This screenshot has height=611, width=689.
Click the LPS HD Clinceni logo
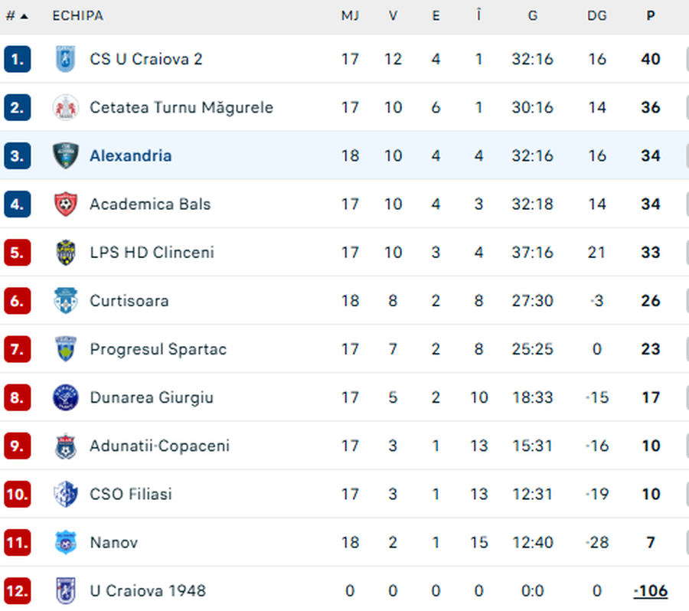point(65,252)
